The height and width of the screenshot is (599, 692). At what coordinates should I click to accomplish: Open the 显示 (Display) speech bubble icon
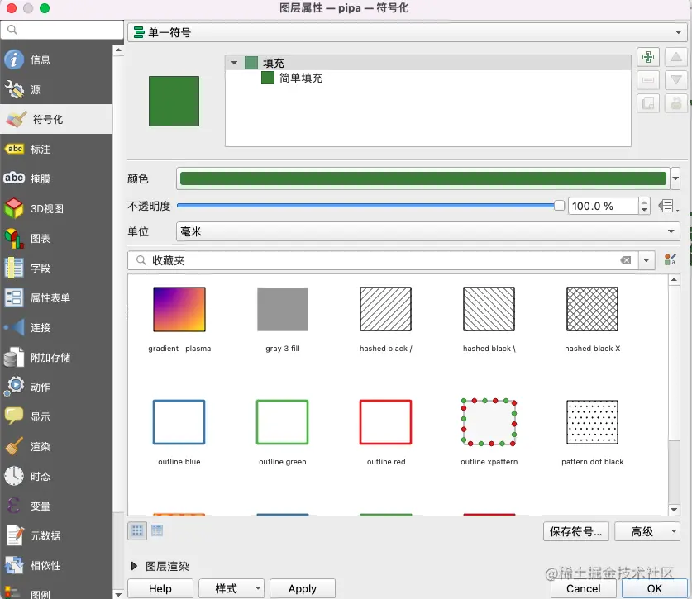(x=14, y=416)
